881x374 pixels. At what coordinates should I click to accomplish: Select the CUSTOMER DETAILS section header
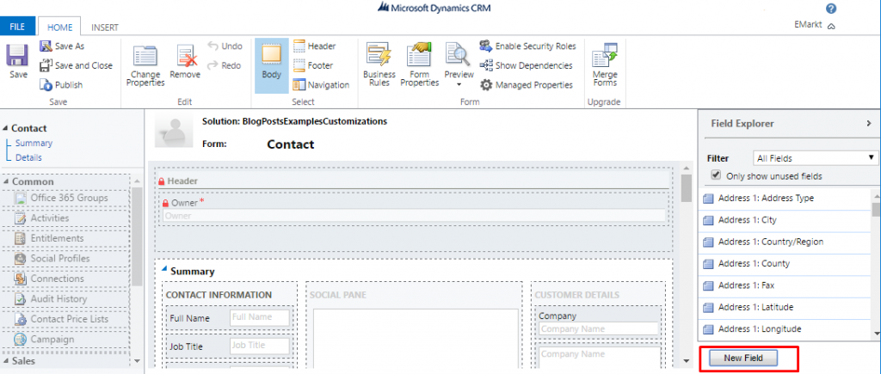click(577, 295)
